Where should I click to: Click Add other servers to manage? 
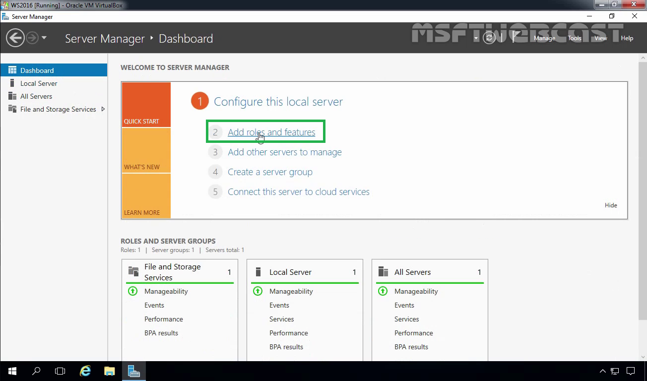pyautogui.click(x=285, y=152)
